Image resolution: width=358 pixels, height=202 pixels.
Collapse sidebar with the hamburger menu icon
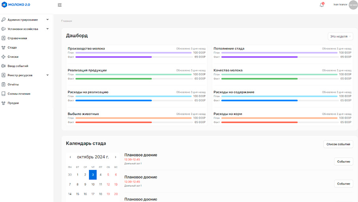pos(60,5)
